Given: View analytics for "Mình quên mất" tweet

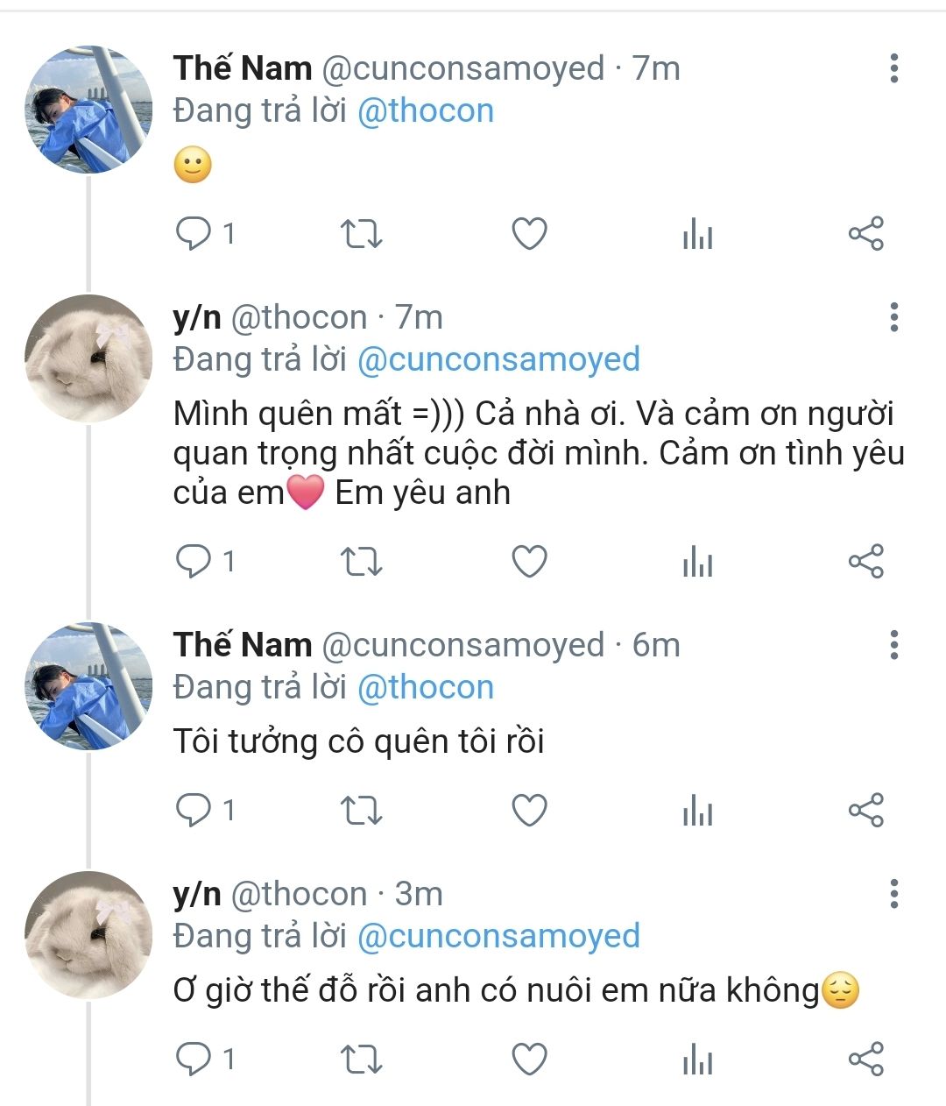Looking at the screenshot, I should click(x=697, y=561).
